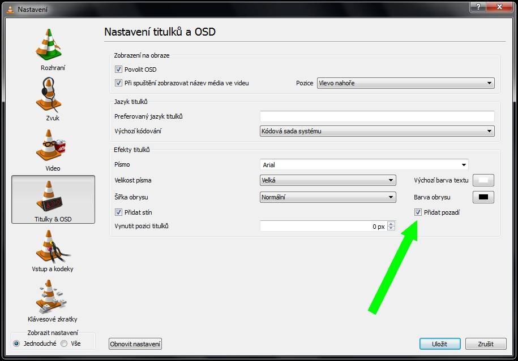Screen dimensions: 518x361
Task: Toggle the Povolit OSD checkbox
Action: [118, 69]
